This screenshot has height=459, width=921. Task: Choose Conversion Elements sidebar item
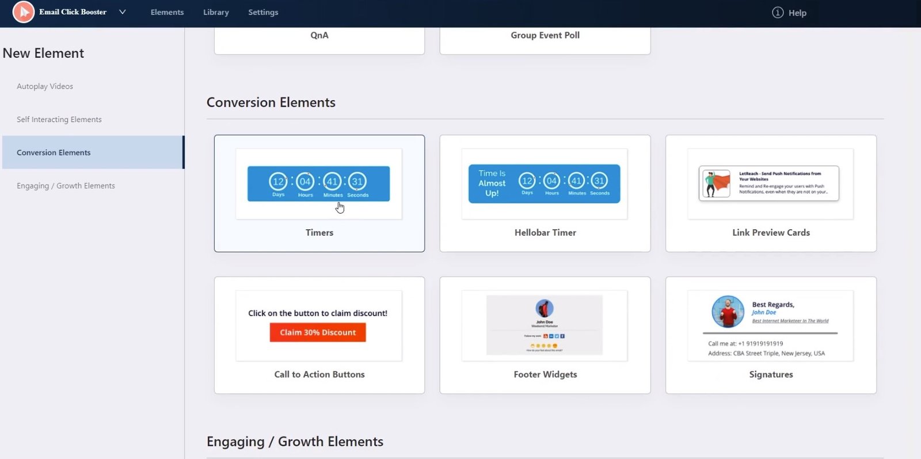[54, 153]
